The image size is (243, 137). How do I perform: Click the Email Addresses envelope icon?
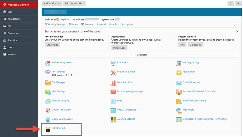(179, 83)
